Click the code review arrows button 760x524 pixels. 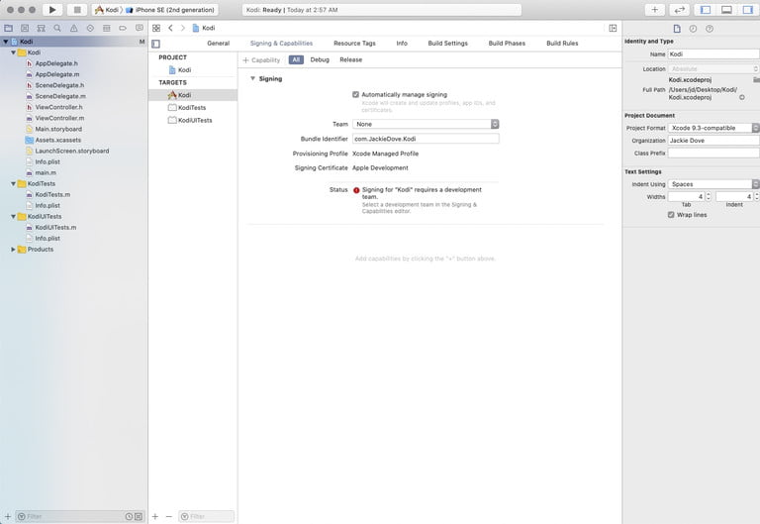coord(680,10)
